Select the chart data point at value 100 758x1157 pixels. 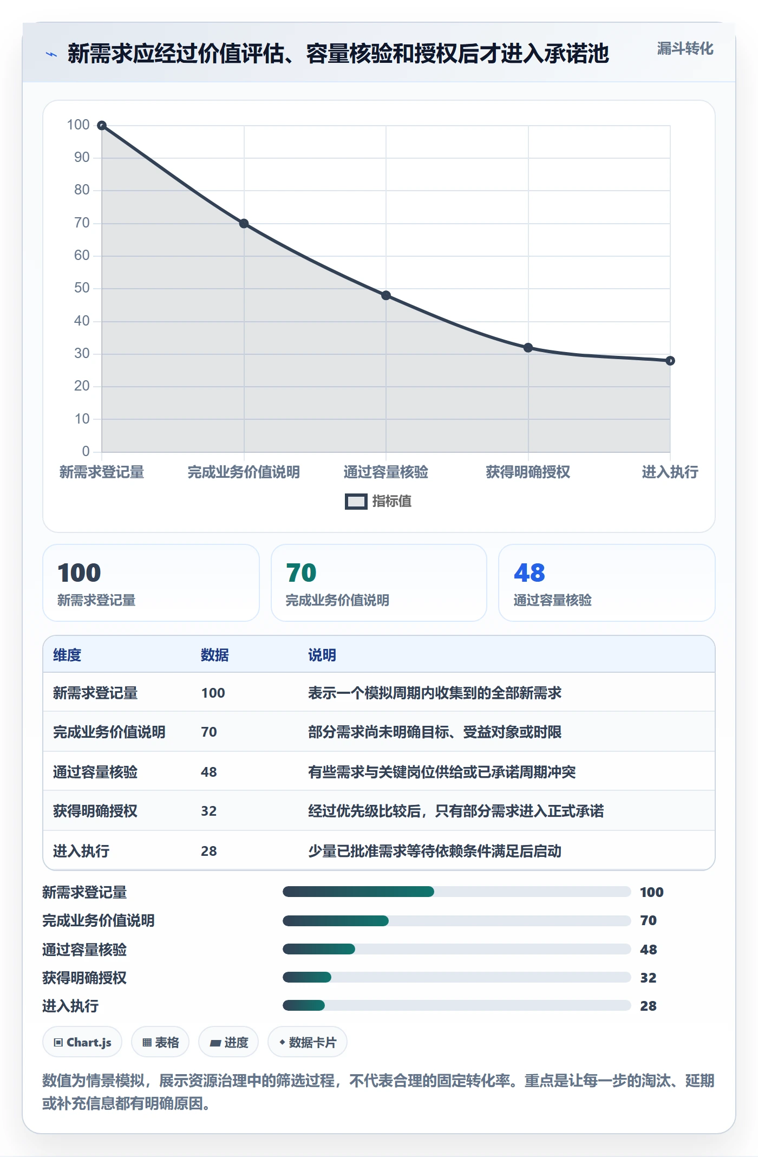point(102,126)
